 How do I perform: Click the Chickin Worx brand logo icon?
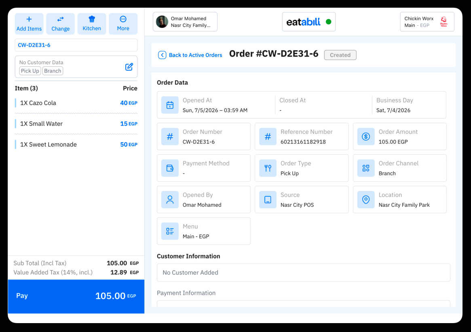coord(444,22)
